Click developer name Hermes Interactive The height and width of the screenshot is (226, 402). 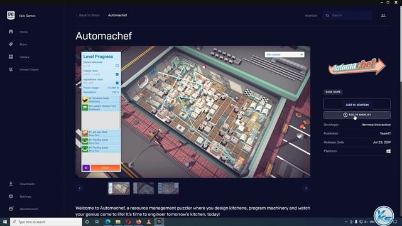pyautogui.click(x=376, y=125)
